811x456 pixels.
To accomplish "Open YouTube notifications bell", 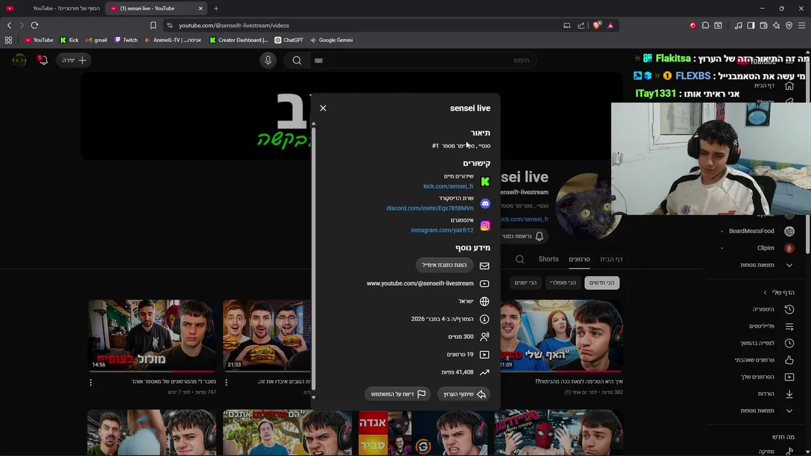I will 42,60.
